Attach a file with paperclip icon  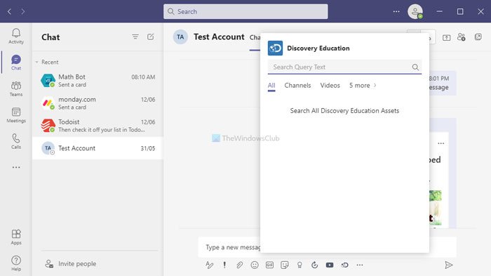[240, 265]
